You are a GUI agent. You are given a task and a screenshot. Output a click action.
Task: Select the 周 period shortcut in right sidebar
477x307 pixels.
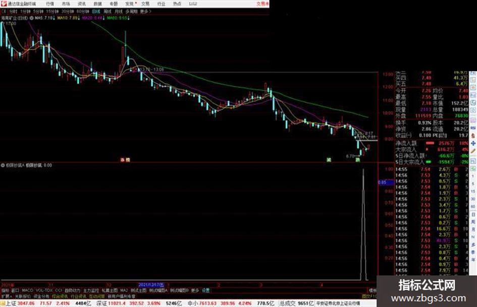473,222
